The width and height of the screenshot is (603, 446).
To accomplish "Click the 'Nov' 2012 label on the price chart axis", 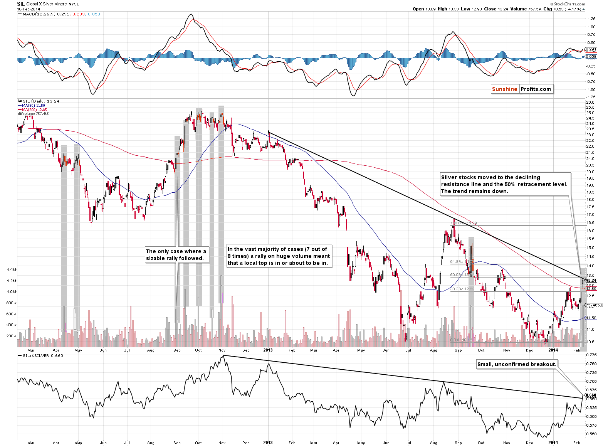I will click(222, 350).
